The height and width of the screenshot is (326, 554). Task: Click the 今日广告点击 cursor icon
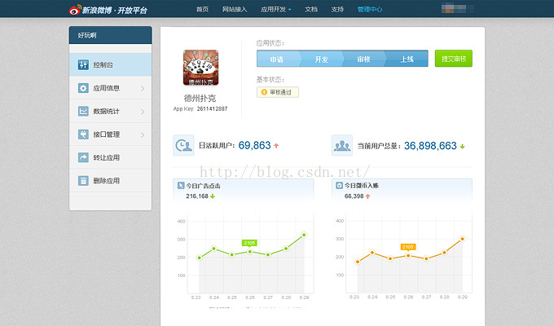pyautogui.click(x=181, y=185)
